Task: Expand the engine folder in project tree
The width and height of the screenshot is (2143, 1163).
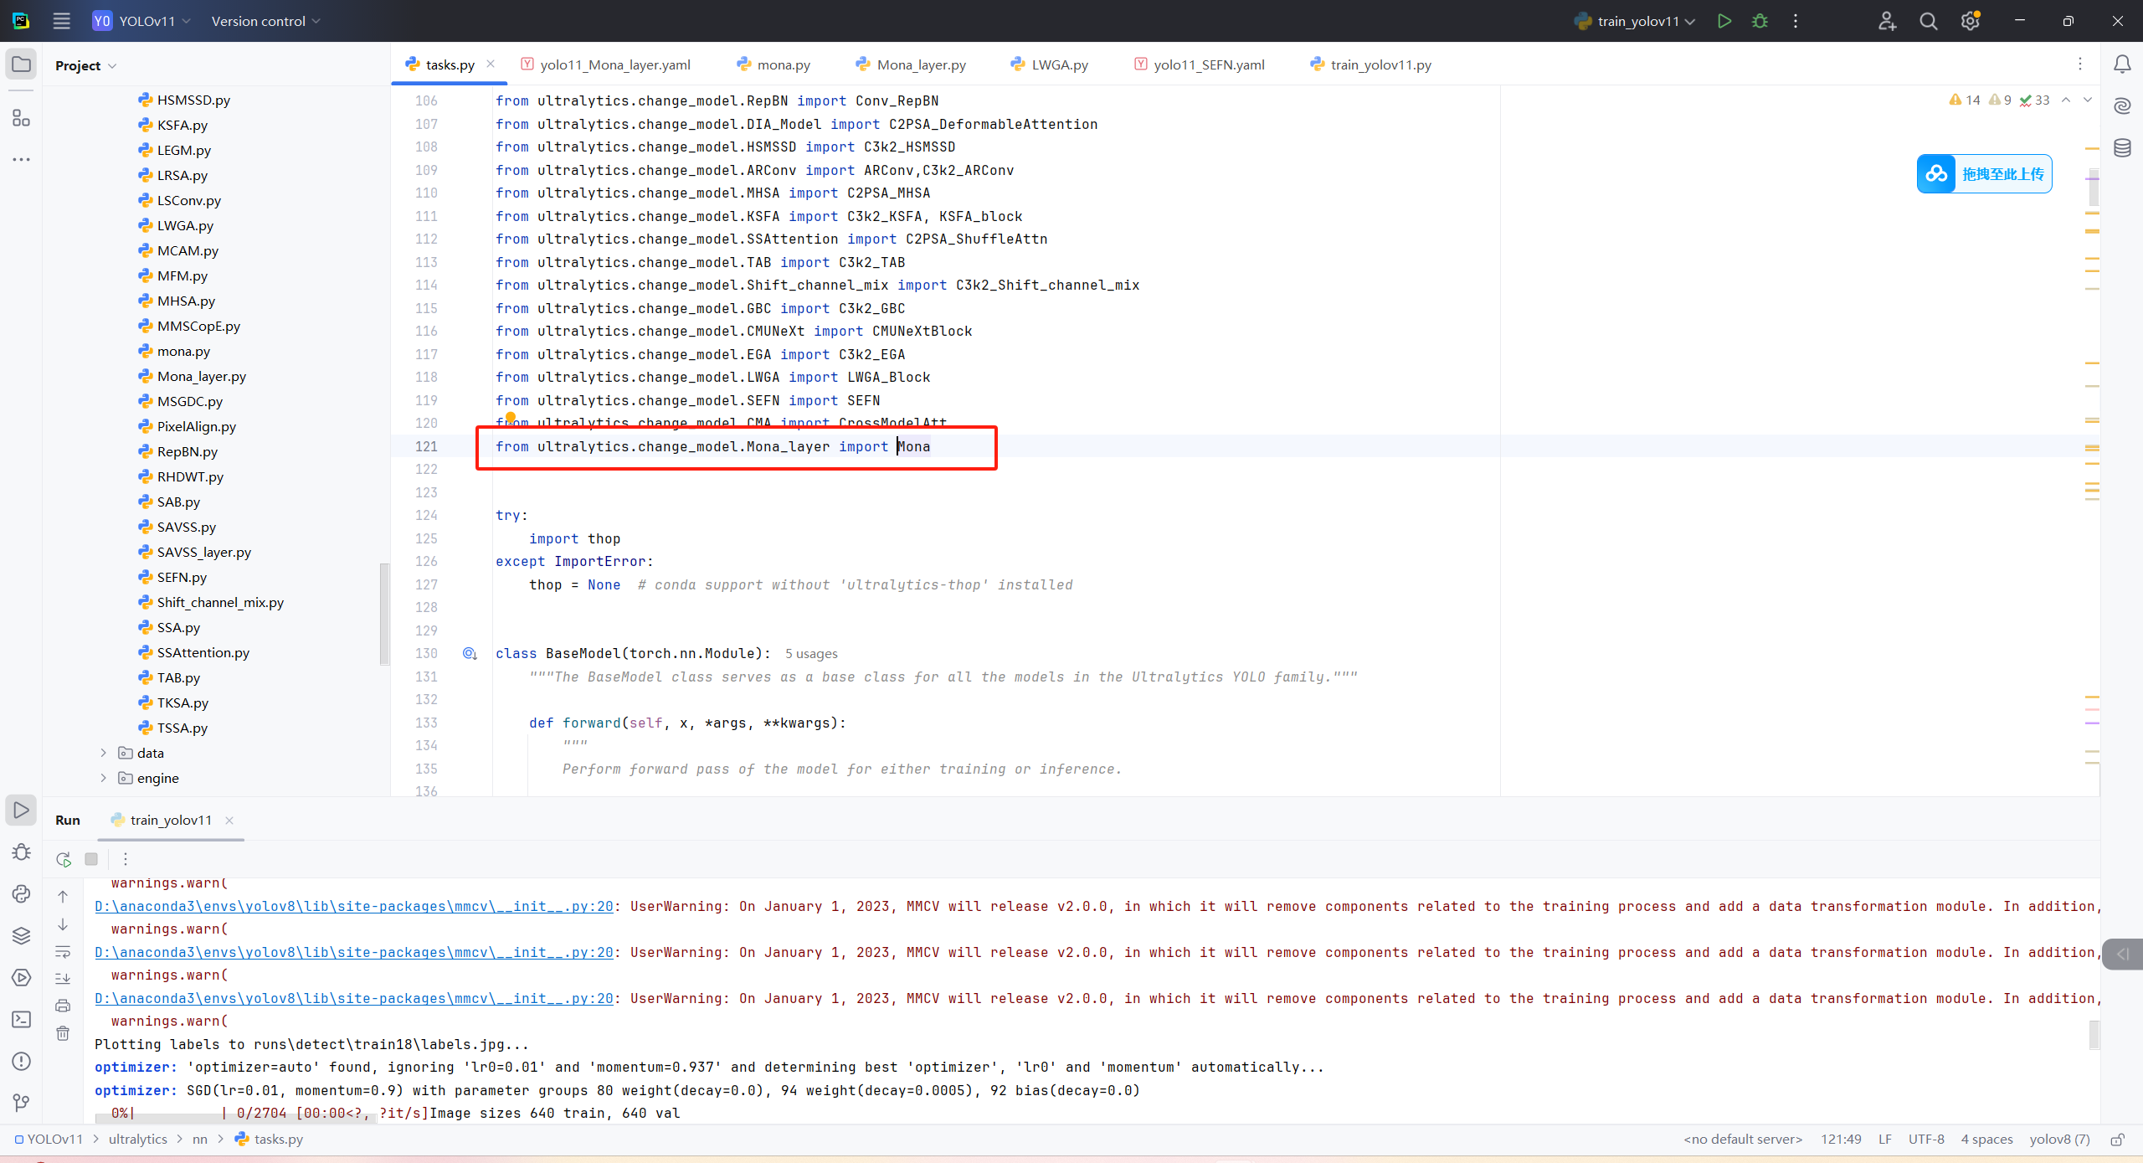Action: point(104,778)
